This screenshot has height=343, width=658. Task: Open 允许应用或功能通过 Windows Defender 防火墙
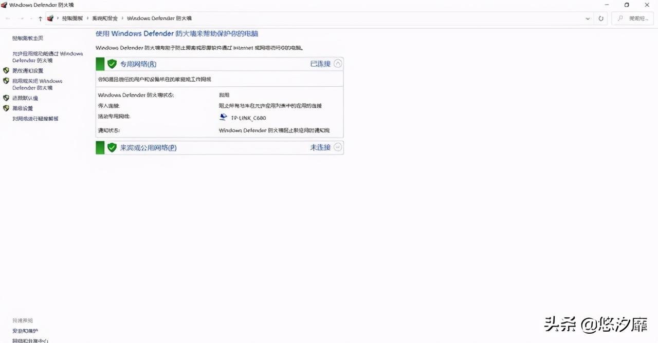click(x=47, y=57)
